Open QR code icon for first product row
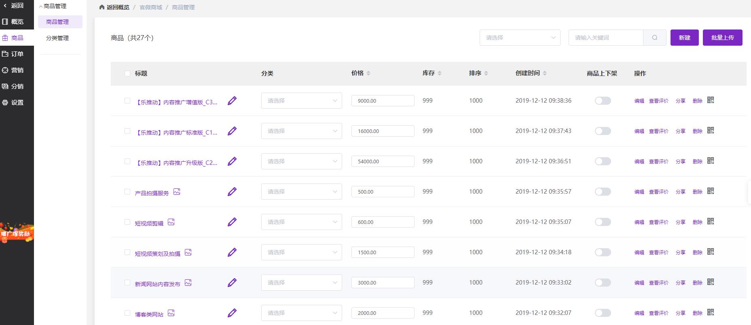 (x=711, y=100)
